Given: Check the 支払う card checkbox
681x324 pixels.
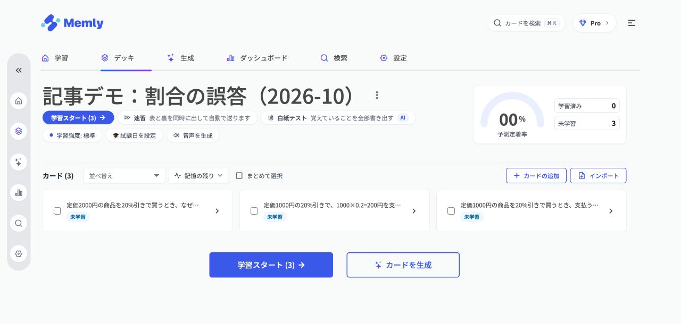Looking at the screenshot, I should tap(451, 211).
